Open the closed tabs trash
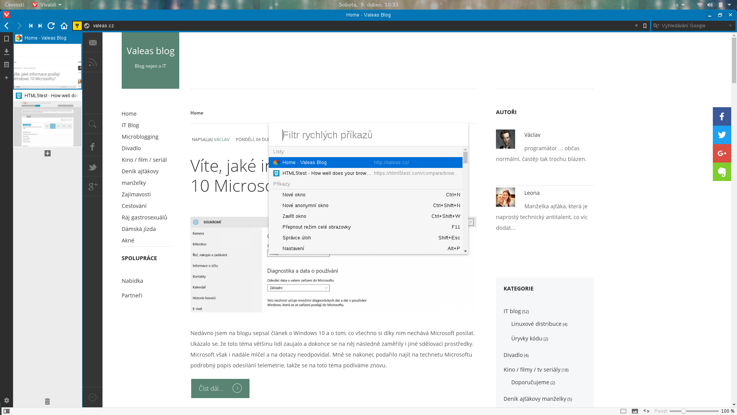Screen dimensions: 737x415 [47, 401]
